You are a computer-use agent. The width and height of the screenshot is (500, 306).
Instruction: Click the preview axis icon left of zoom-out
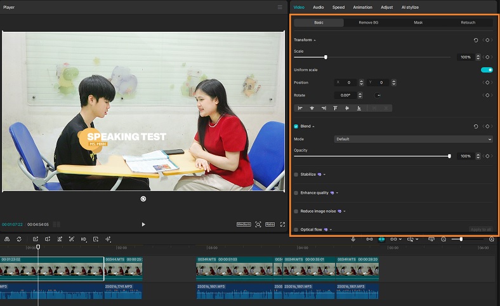pyautogui.click(x=431, y=239)
